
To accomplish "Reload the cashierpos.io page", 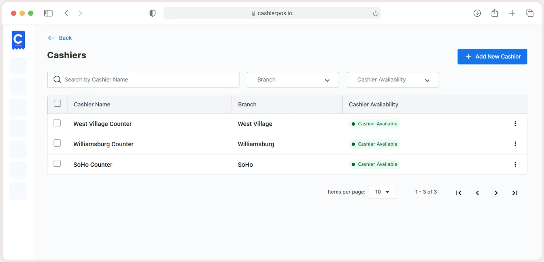I will (375, 13).
